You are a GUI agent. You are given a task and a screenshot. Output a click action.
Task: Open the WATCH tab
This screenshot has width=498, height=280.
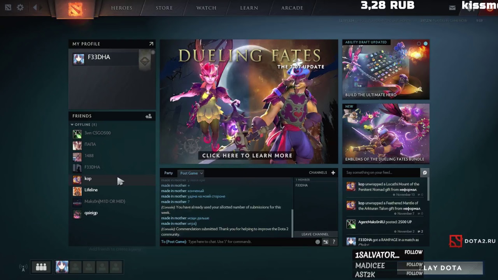point(206,8)
